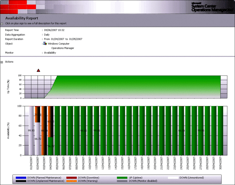
Task: Expand the report description plus sign
Action: 2,24
